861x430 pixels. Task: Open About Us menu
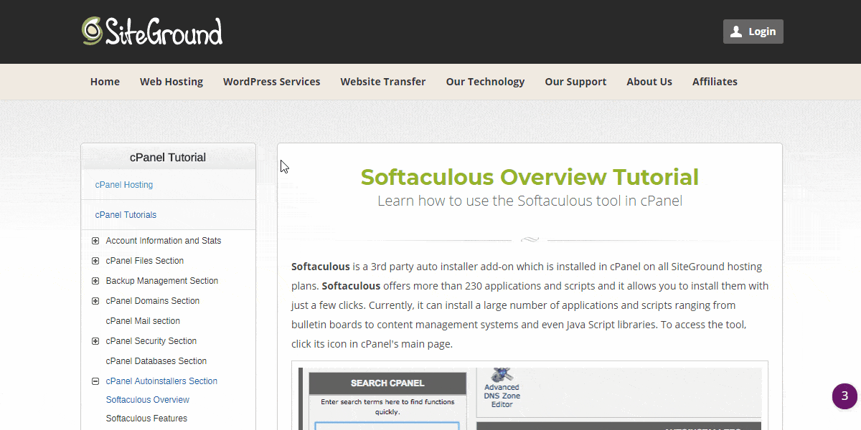point(649,82)
